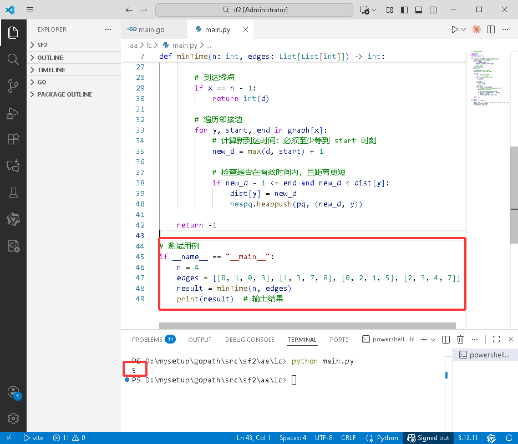Image resolution: width=518 pixels, height=444 pixels.
Task: Open Run and Debug view icon
Action: pos(13,113)
